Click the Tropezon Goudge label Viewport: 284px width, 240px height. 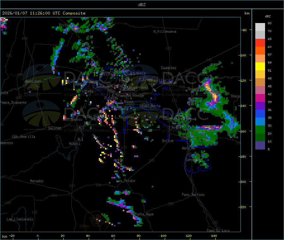click(x=130, y=95)
